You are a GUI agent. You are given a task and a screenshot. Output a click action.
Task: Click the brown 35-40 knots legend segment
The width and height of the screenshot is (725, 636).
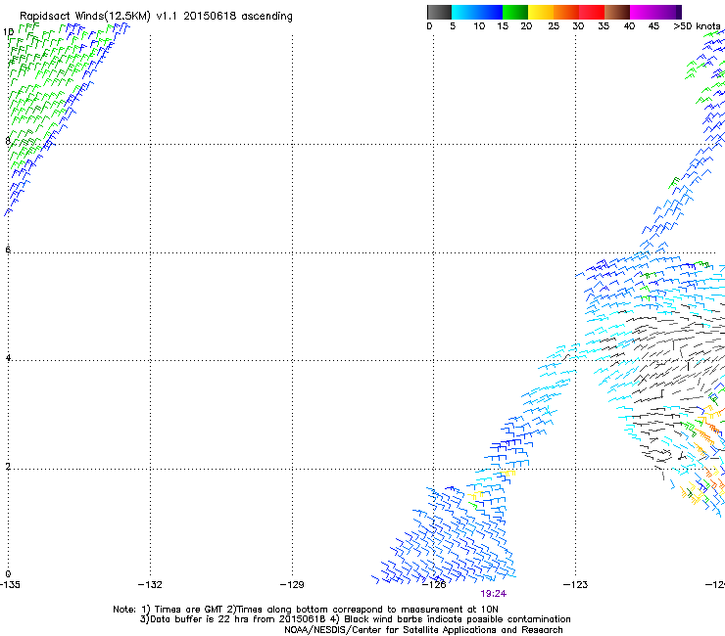click(x=617, y=12)
